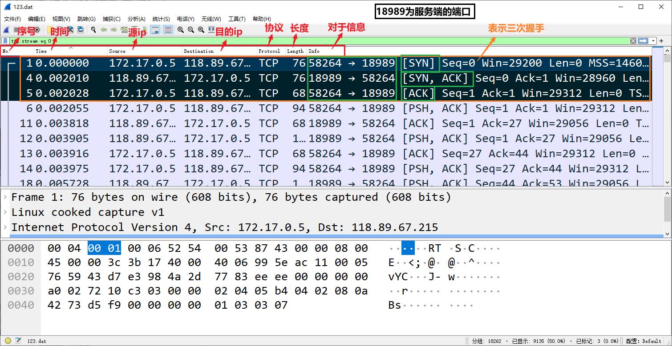
Task: Open the 帮助(H) menu
Action: pyautogui.click(x=262, y=19)
